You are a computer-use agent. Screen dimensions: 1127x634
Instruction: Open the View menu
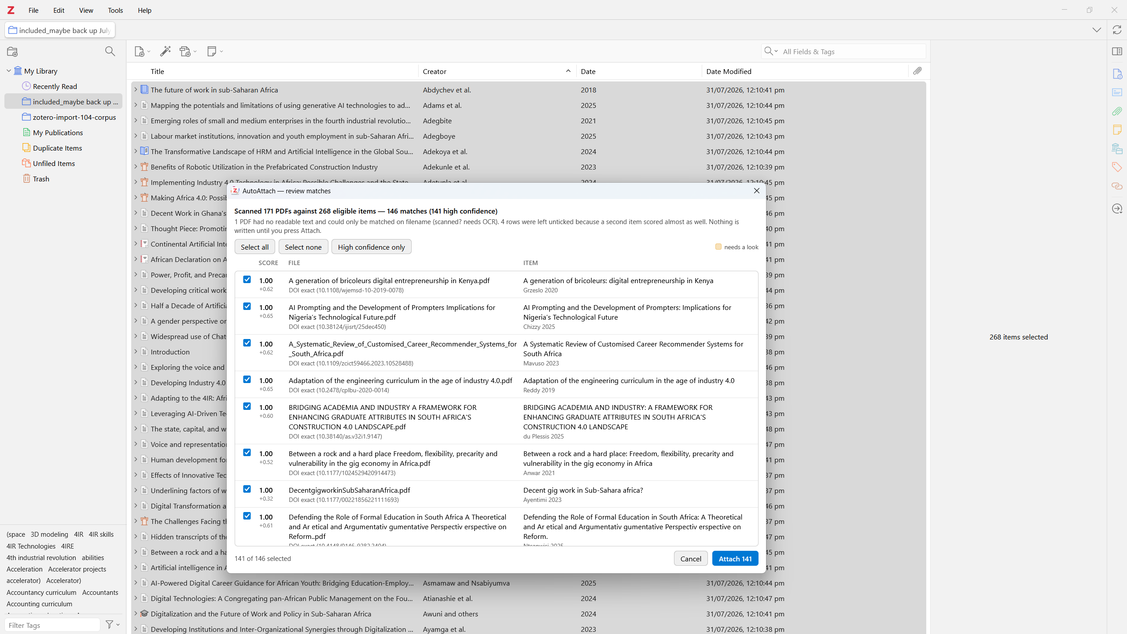(86, 10)
